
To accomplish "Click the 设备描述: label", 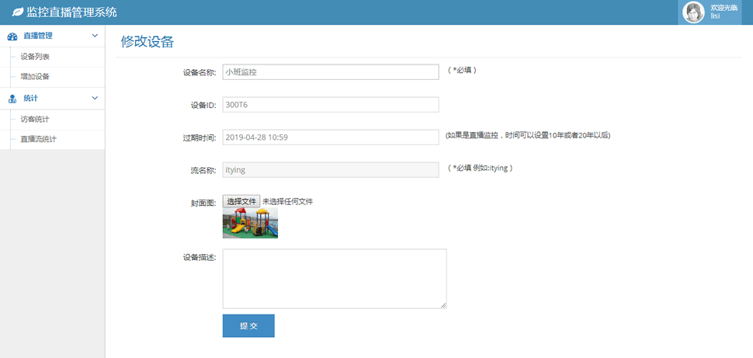I will (x=200, y=257).
